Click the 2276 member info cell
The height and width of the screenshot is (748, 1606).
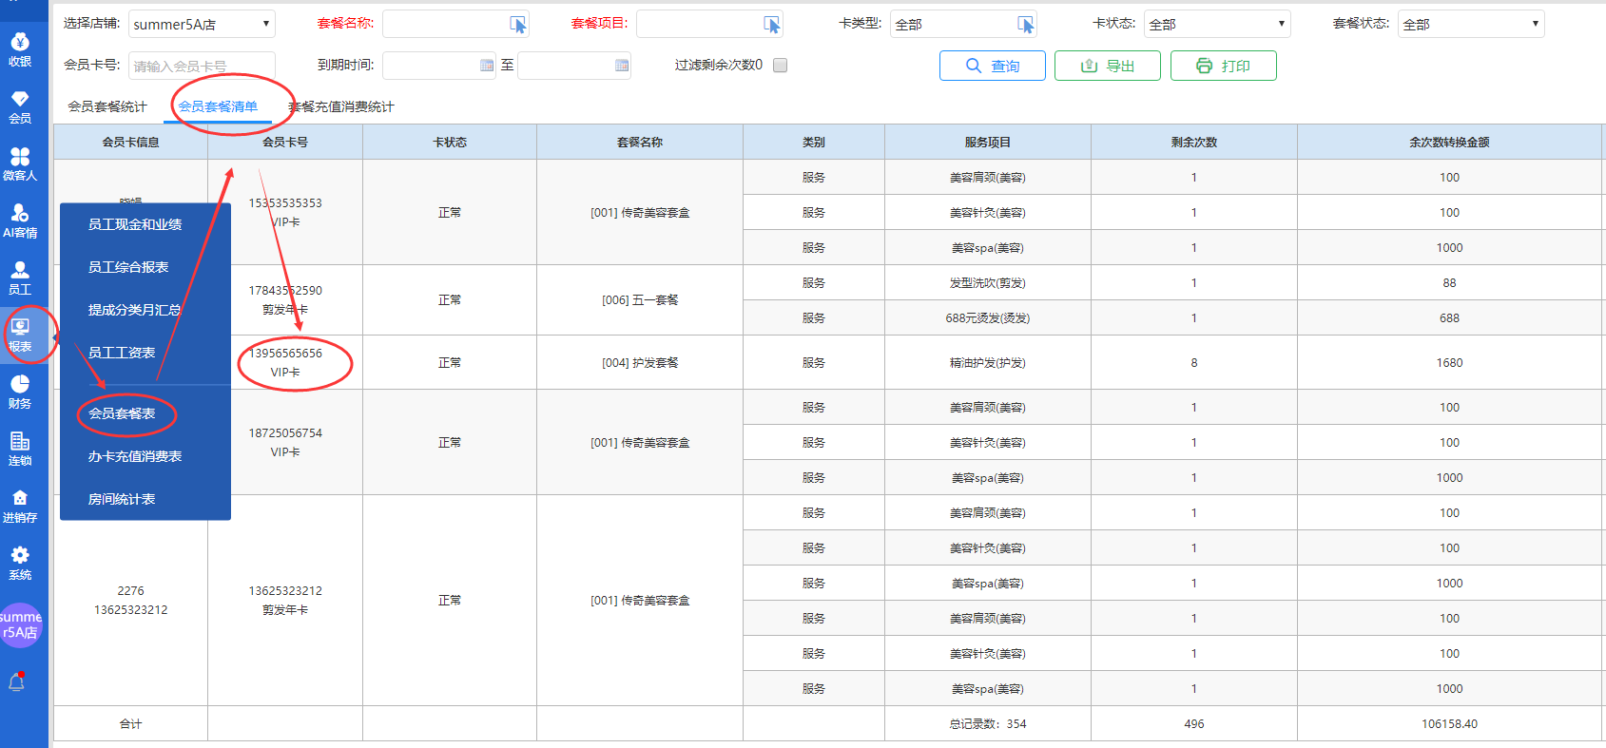(130, 601)
